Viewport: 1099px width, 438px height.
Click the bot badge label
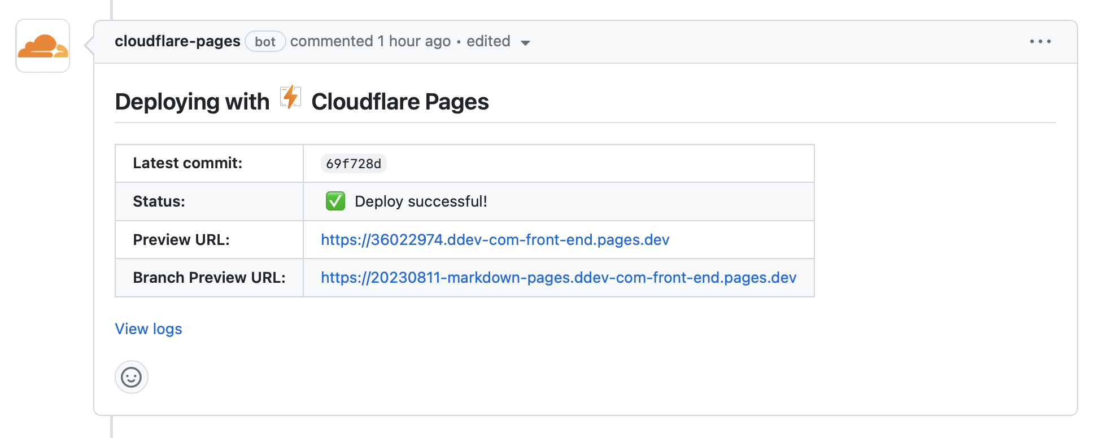click(x=265, y=42)
